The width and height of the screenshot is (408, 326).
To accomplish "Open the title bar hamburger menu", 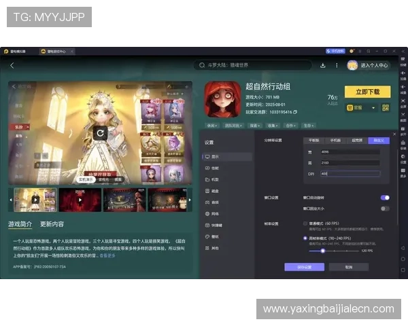I will [x=360, y=51].
